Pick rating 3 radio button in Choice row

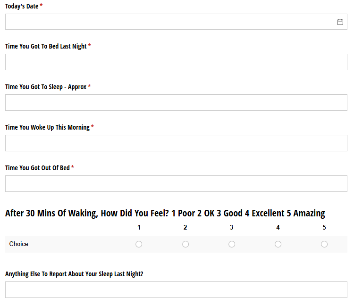[x=232, y=244]
